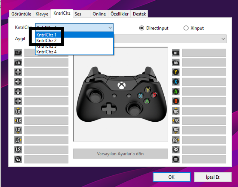Go to the Ses tab
This screenshot has height=187, width=238.
pos(82,14)
